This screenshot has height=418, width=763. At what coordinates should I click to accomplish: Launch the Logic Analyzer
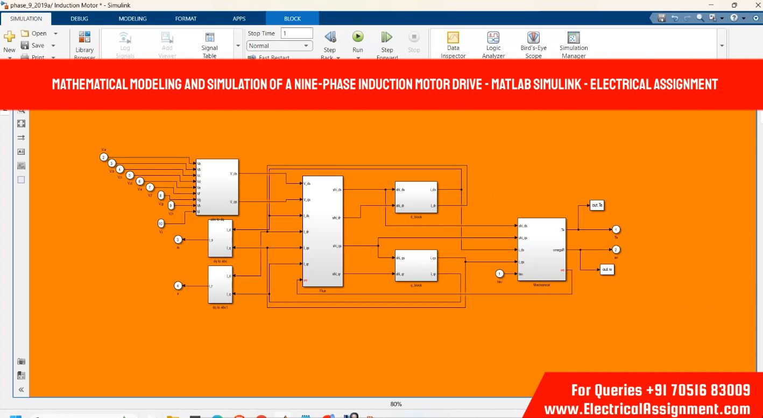point(493,38)
